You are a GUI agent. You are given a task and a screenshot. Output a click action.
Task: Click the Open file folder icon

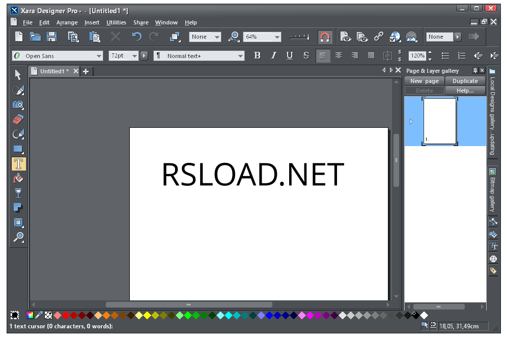(x=35, y=36)
